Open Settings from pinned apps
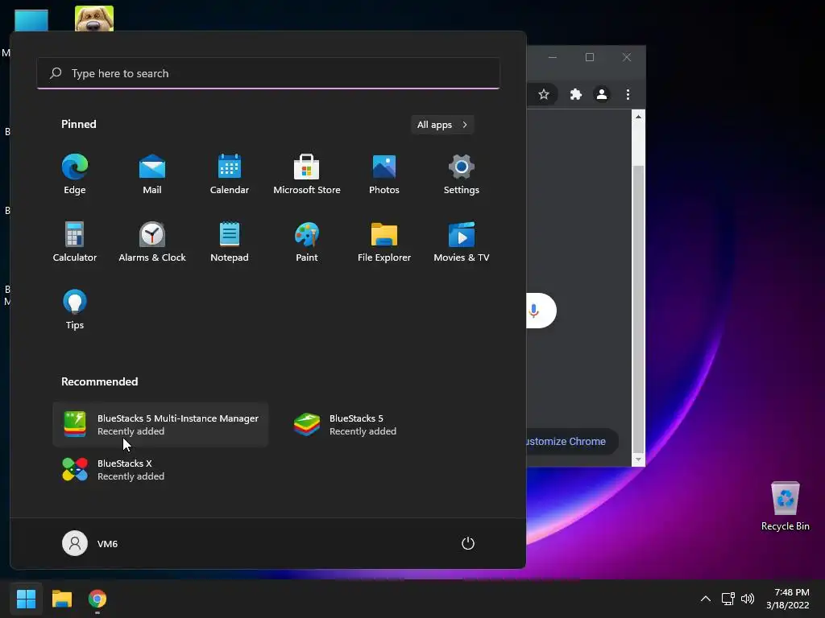The image size is (825, 618). pos(462,174)
